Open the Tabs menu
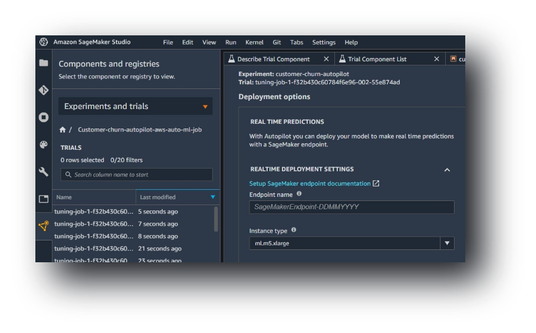The image size is (536, 333). point(297,42)
